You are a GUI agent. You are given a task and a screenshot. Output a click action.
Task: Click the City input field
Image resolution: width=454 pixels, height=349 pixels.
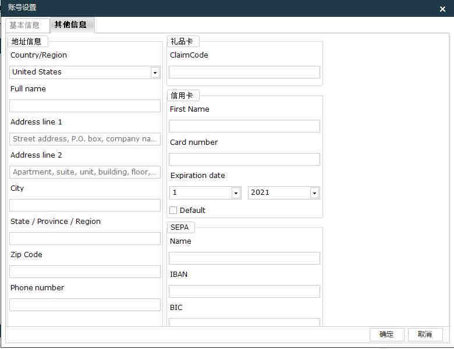(85, 205)
